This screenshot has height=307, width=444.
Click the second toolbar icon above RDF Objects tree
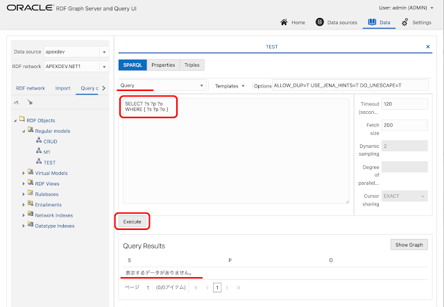tap(30, 102)
